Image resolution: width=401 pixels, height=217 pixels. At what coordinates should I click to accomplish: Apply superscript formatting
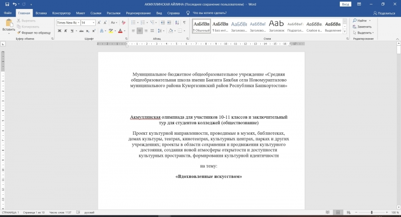94,31
